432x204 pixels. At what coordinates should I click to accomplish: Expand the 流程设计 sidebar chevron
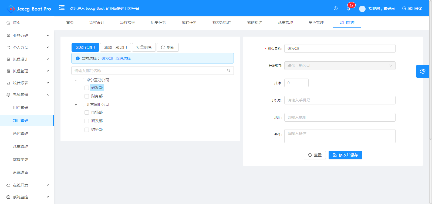pyautogui.click(x=48, y=59)
